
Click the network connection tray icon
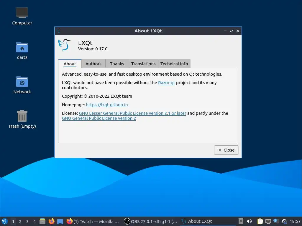pyautogui.click(x=268, y=221)
